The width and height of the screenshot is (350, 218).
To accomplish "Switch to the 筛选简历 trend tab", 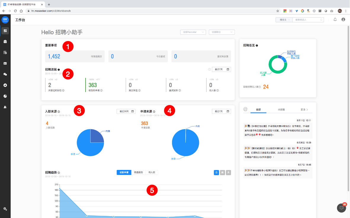I will click(x=138, y=173).
